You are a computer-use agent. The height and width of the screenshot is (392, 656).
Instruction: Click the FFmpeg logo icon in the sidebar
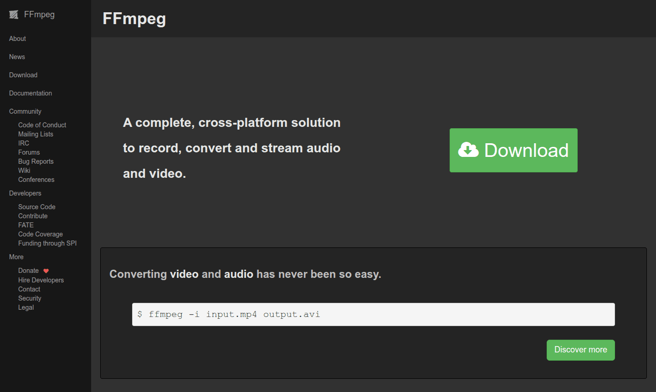coord(13,14)
